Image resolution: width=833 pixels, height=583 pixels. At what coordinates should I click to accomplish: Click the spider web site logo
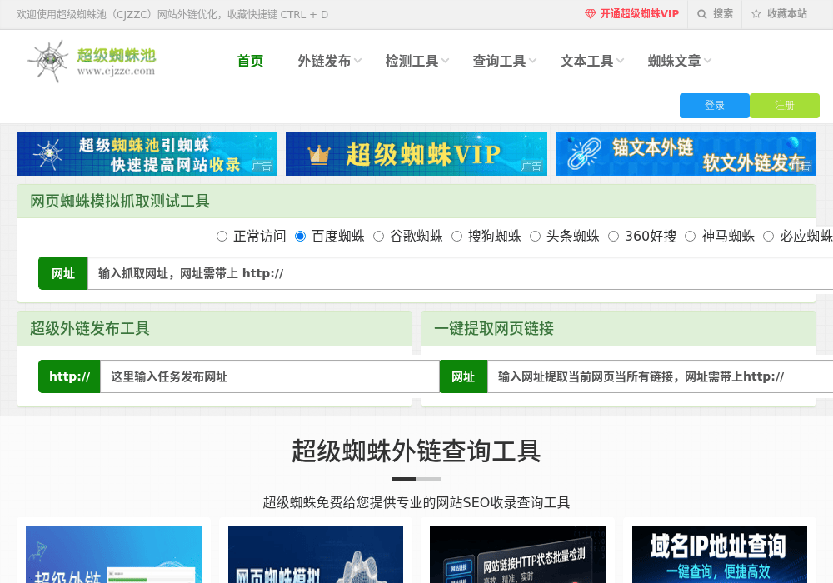92,61
